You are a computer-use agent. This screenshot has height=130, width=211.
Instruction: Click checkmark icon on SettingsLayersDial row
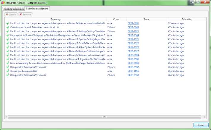coord(8,39)
